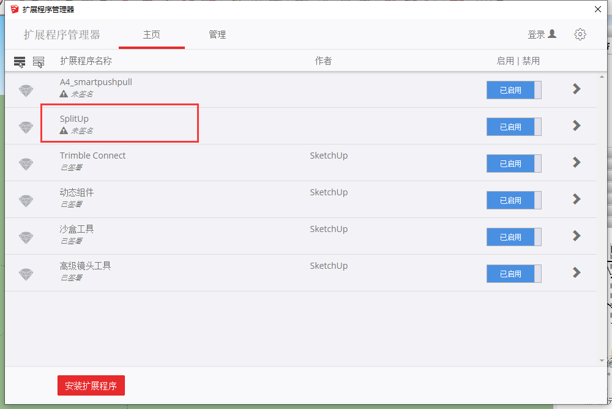
Task: Close the 扩展程序管理器 window
Action: [597, 9]
